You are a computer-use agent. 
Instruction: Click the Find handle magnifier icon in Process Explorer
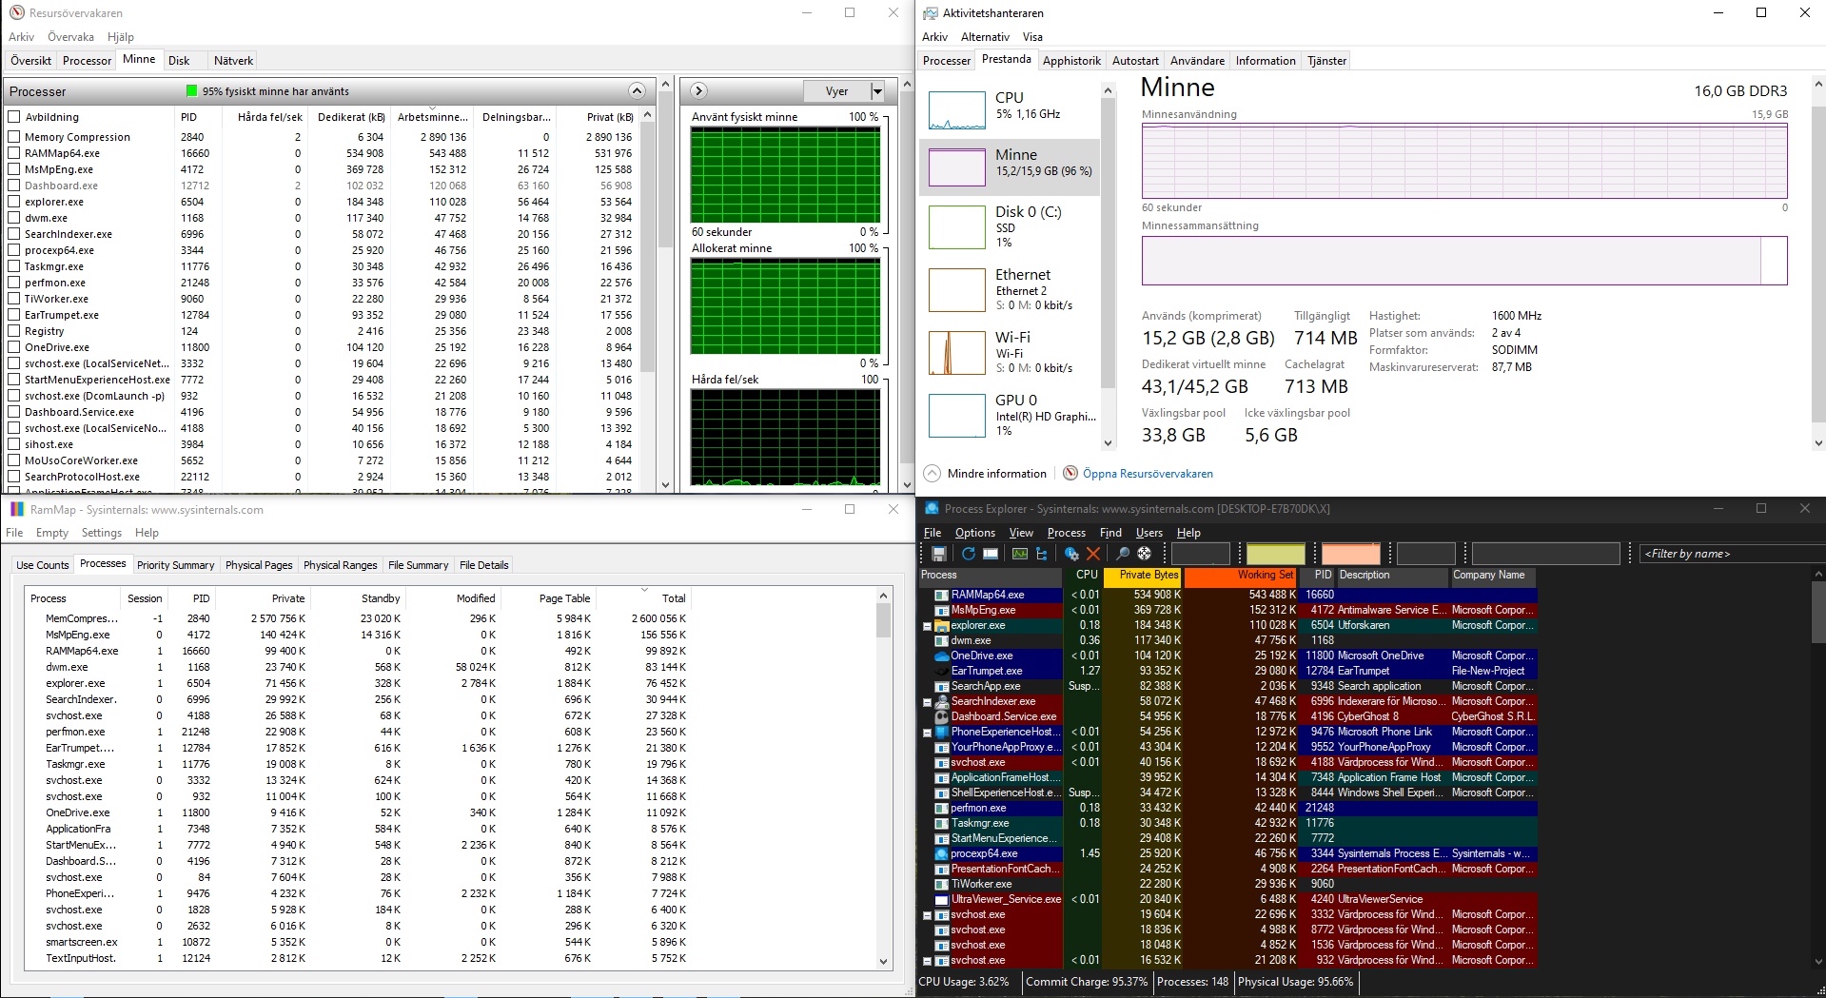(x=1123, y=554)
